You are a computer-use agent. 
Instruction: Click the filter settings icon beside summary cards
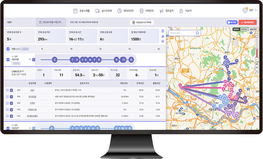point(163,31)
